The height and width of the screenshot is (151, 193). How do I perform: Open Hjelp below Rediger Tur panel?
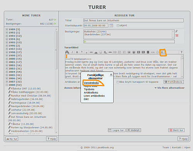click(x=183, y=139)
